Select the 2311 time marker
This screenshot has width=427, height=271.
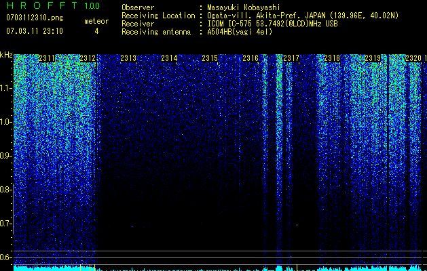click(47, 58)
